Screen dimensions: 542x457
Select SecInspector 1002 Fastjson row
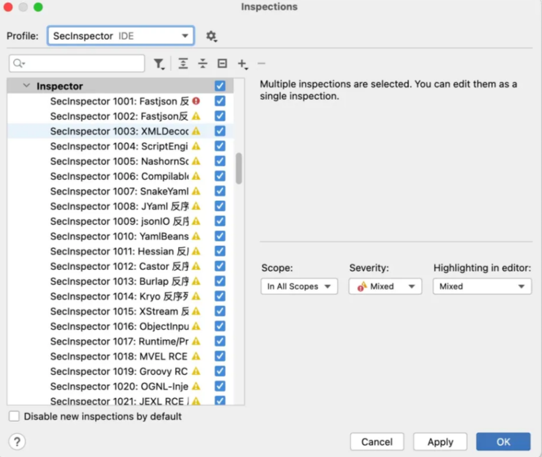click(x=120, y=116)
